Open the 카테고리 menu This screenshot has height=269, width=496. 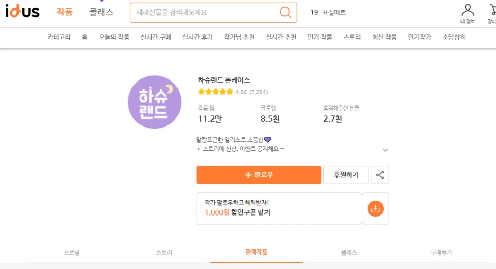[59, 37]
